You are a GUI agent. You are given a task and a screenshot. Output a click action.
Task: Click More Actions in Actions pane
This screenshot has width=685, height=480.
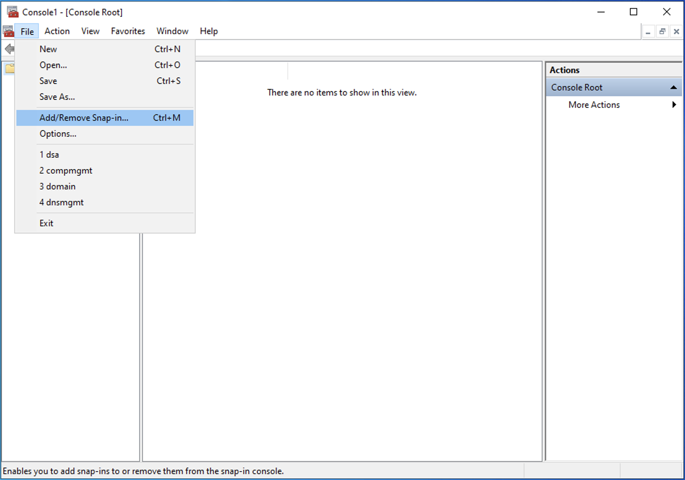(594, 105)
